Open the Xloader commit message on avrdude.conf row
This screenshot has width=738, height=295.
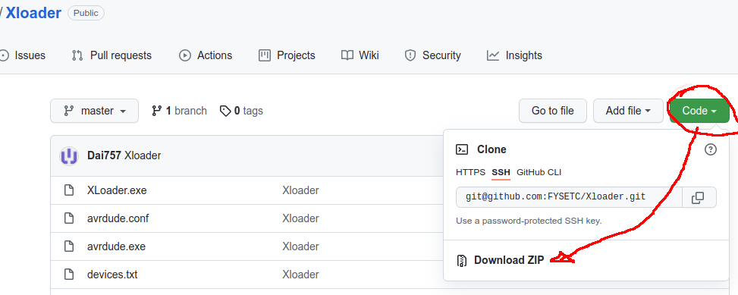click(301, 218)
